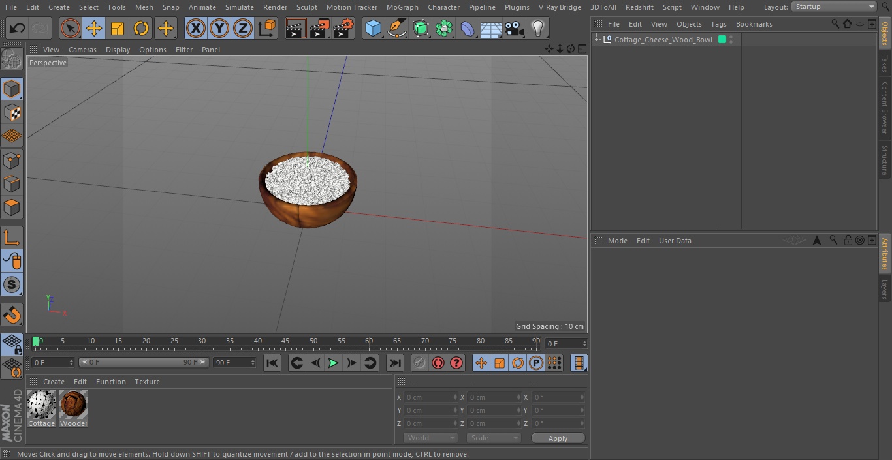This screenshot has width=892, height=460.
Task: Switch to Edges mode
Action: coord(12,184)
